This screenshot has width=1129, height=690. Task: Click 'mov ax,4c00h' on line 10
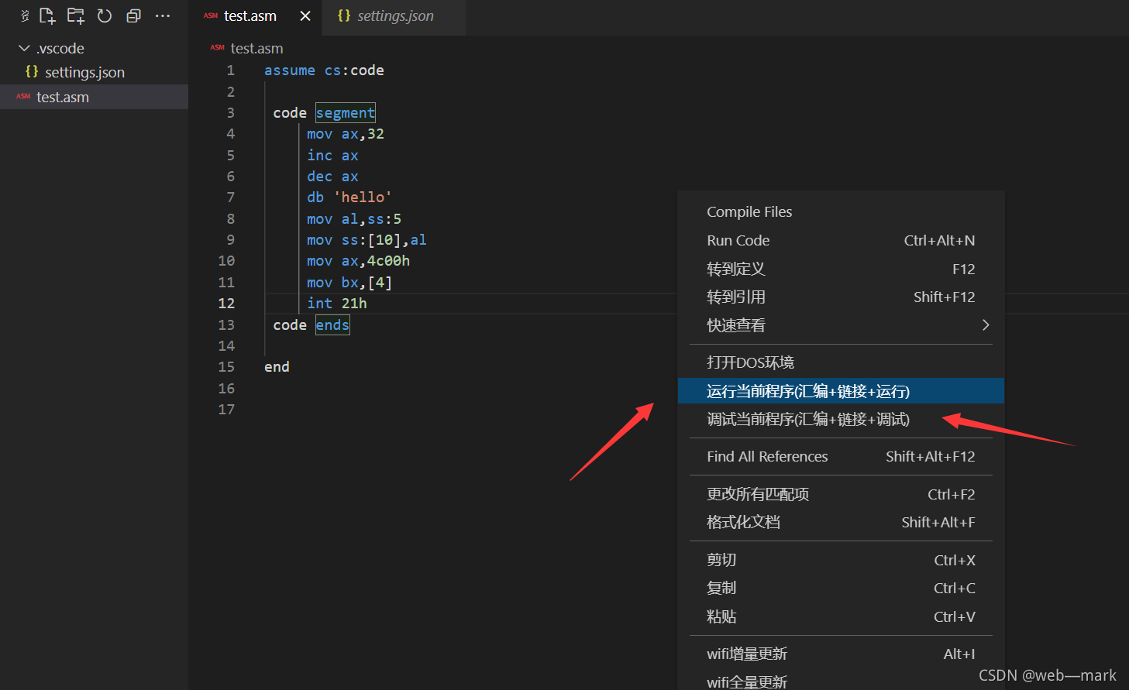click(358, 261)
